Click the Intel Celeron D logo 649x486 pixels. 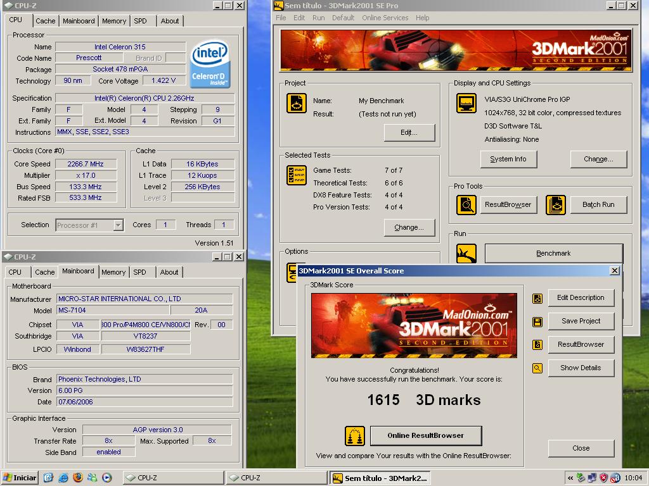[210, 64]
